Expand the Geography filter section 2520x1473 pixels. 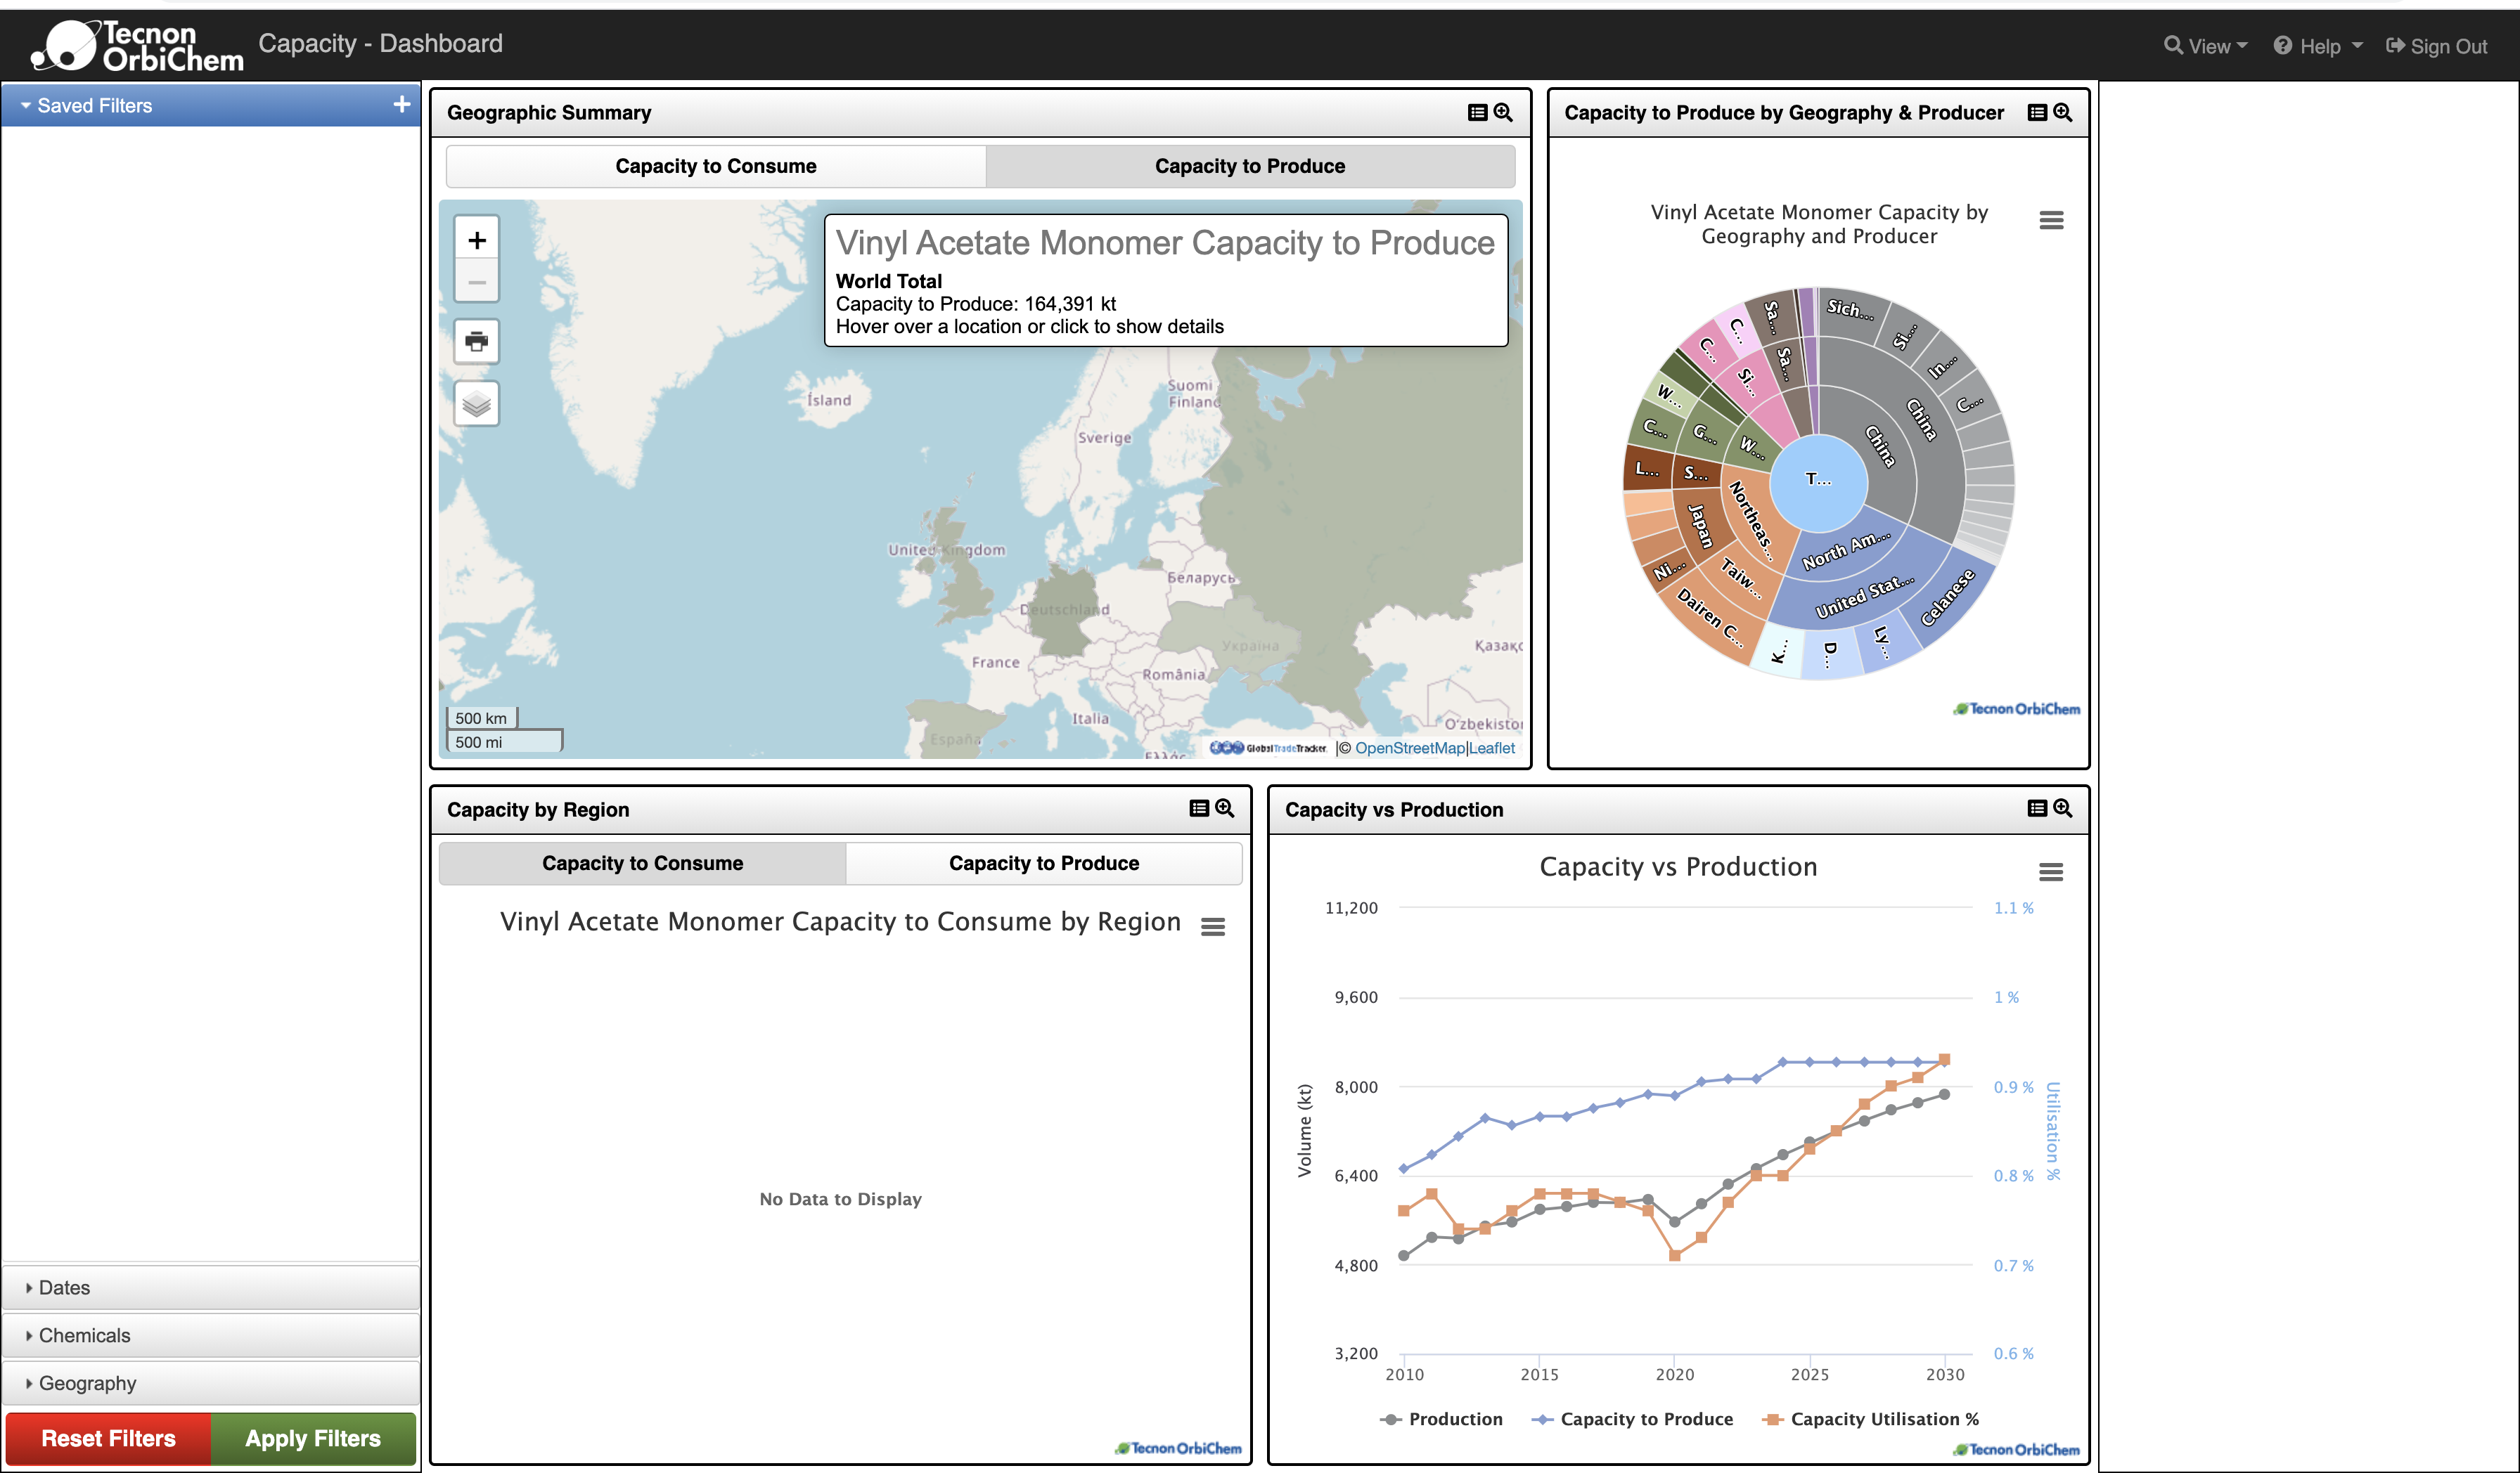pos(211,1384)
